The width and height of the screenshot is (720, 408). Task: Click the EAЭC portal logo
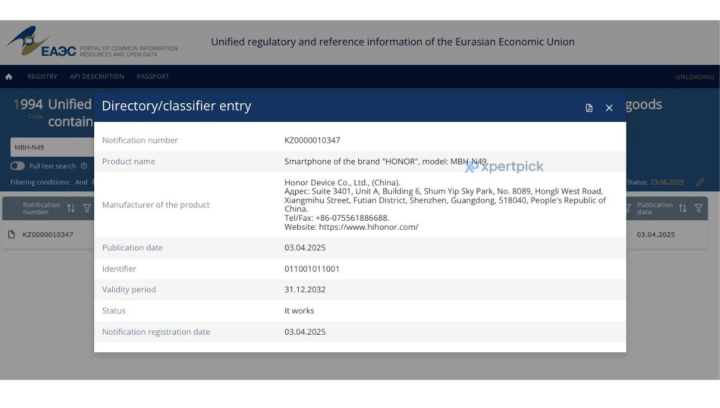coord(41,41)
